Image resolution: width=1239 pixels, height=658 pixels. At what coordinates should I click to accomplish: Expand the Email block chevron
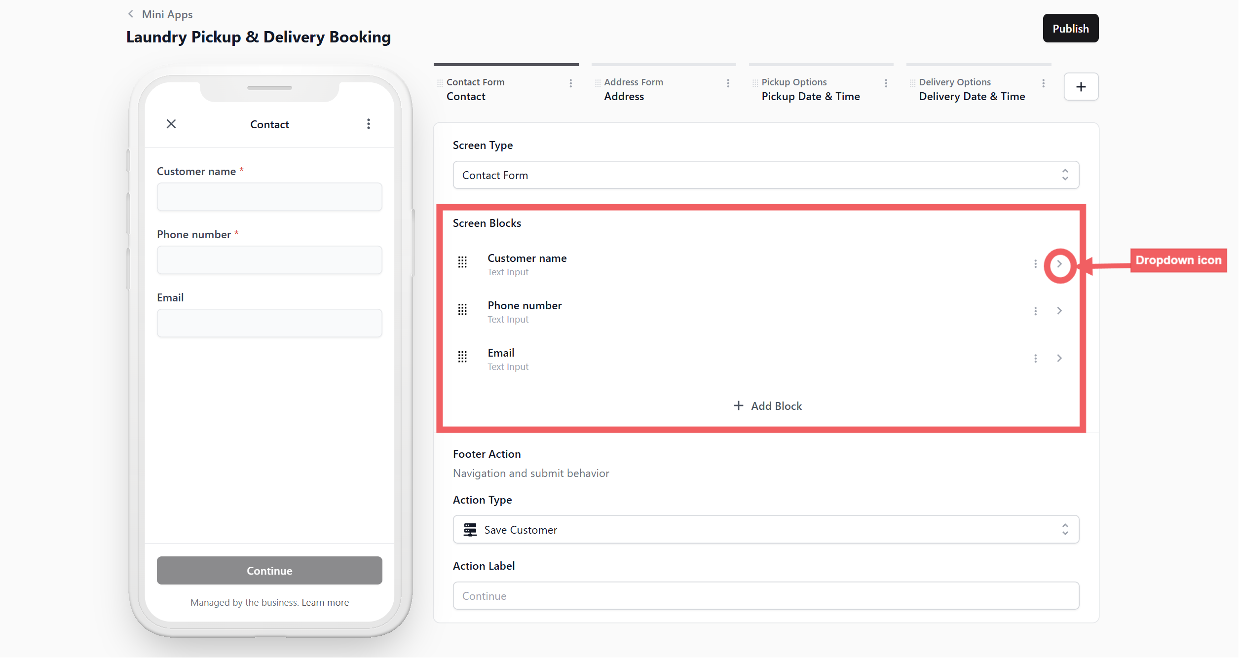pyautogui.click(x=1059, y=358)
